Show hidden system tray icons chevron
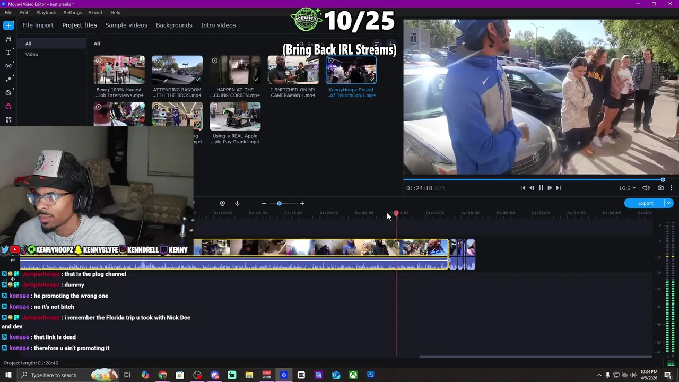 [x=599, y=375]
